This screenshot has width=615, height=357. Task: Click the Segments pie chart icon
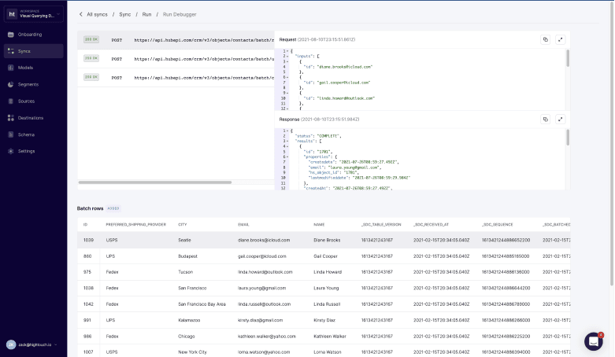click(x=10, y=84)
